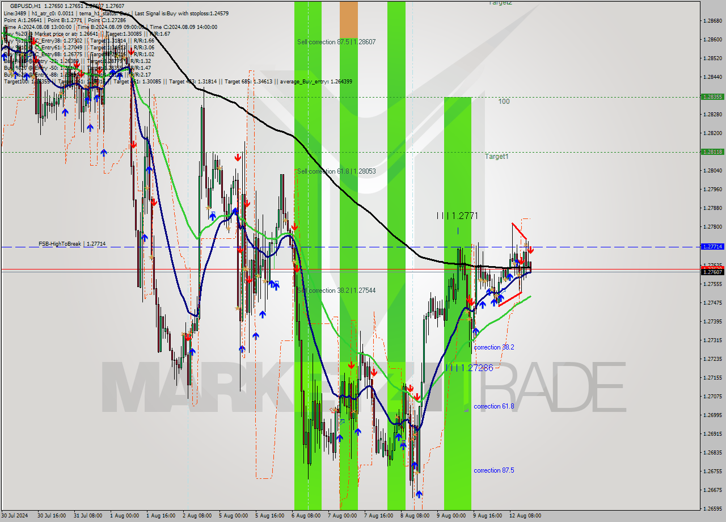Select the 'Sell correction 87.5 | 1.28607' label

(336, 42)
